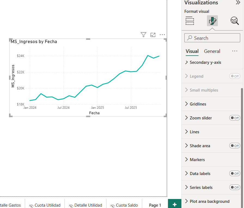Select the Build visual icon
Image resolution: width=244 pixels, height=208 pixels.
[x=190, y=21]
